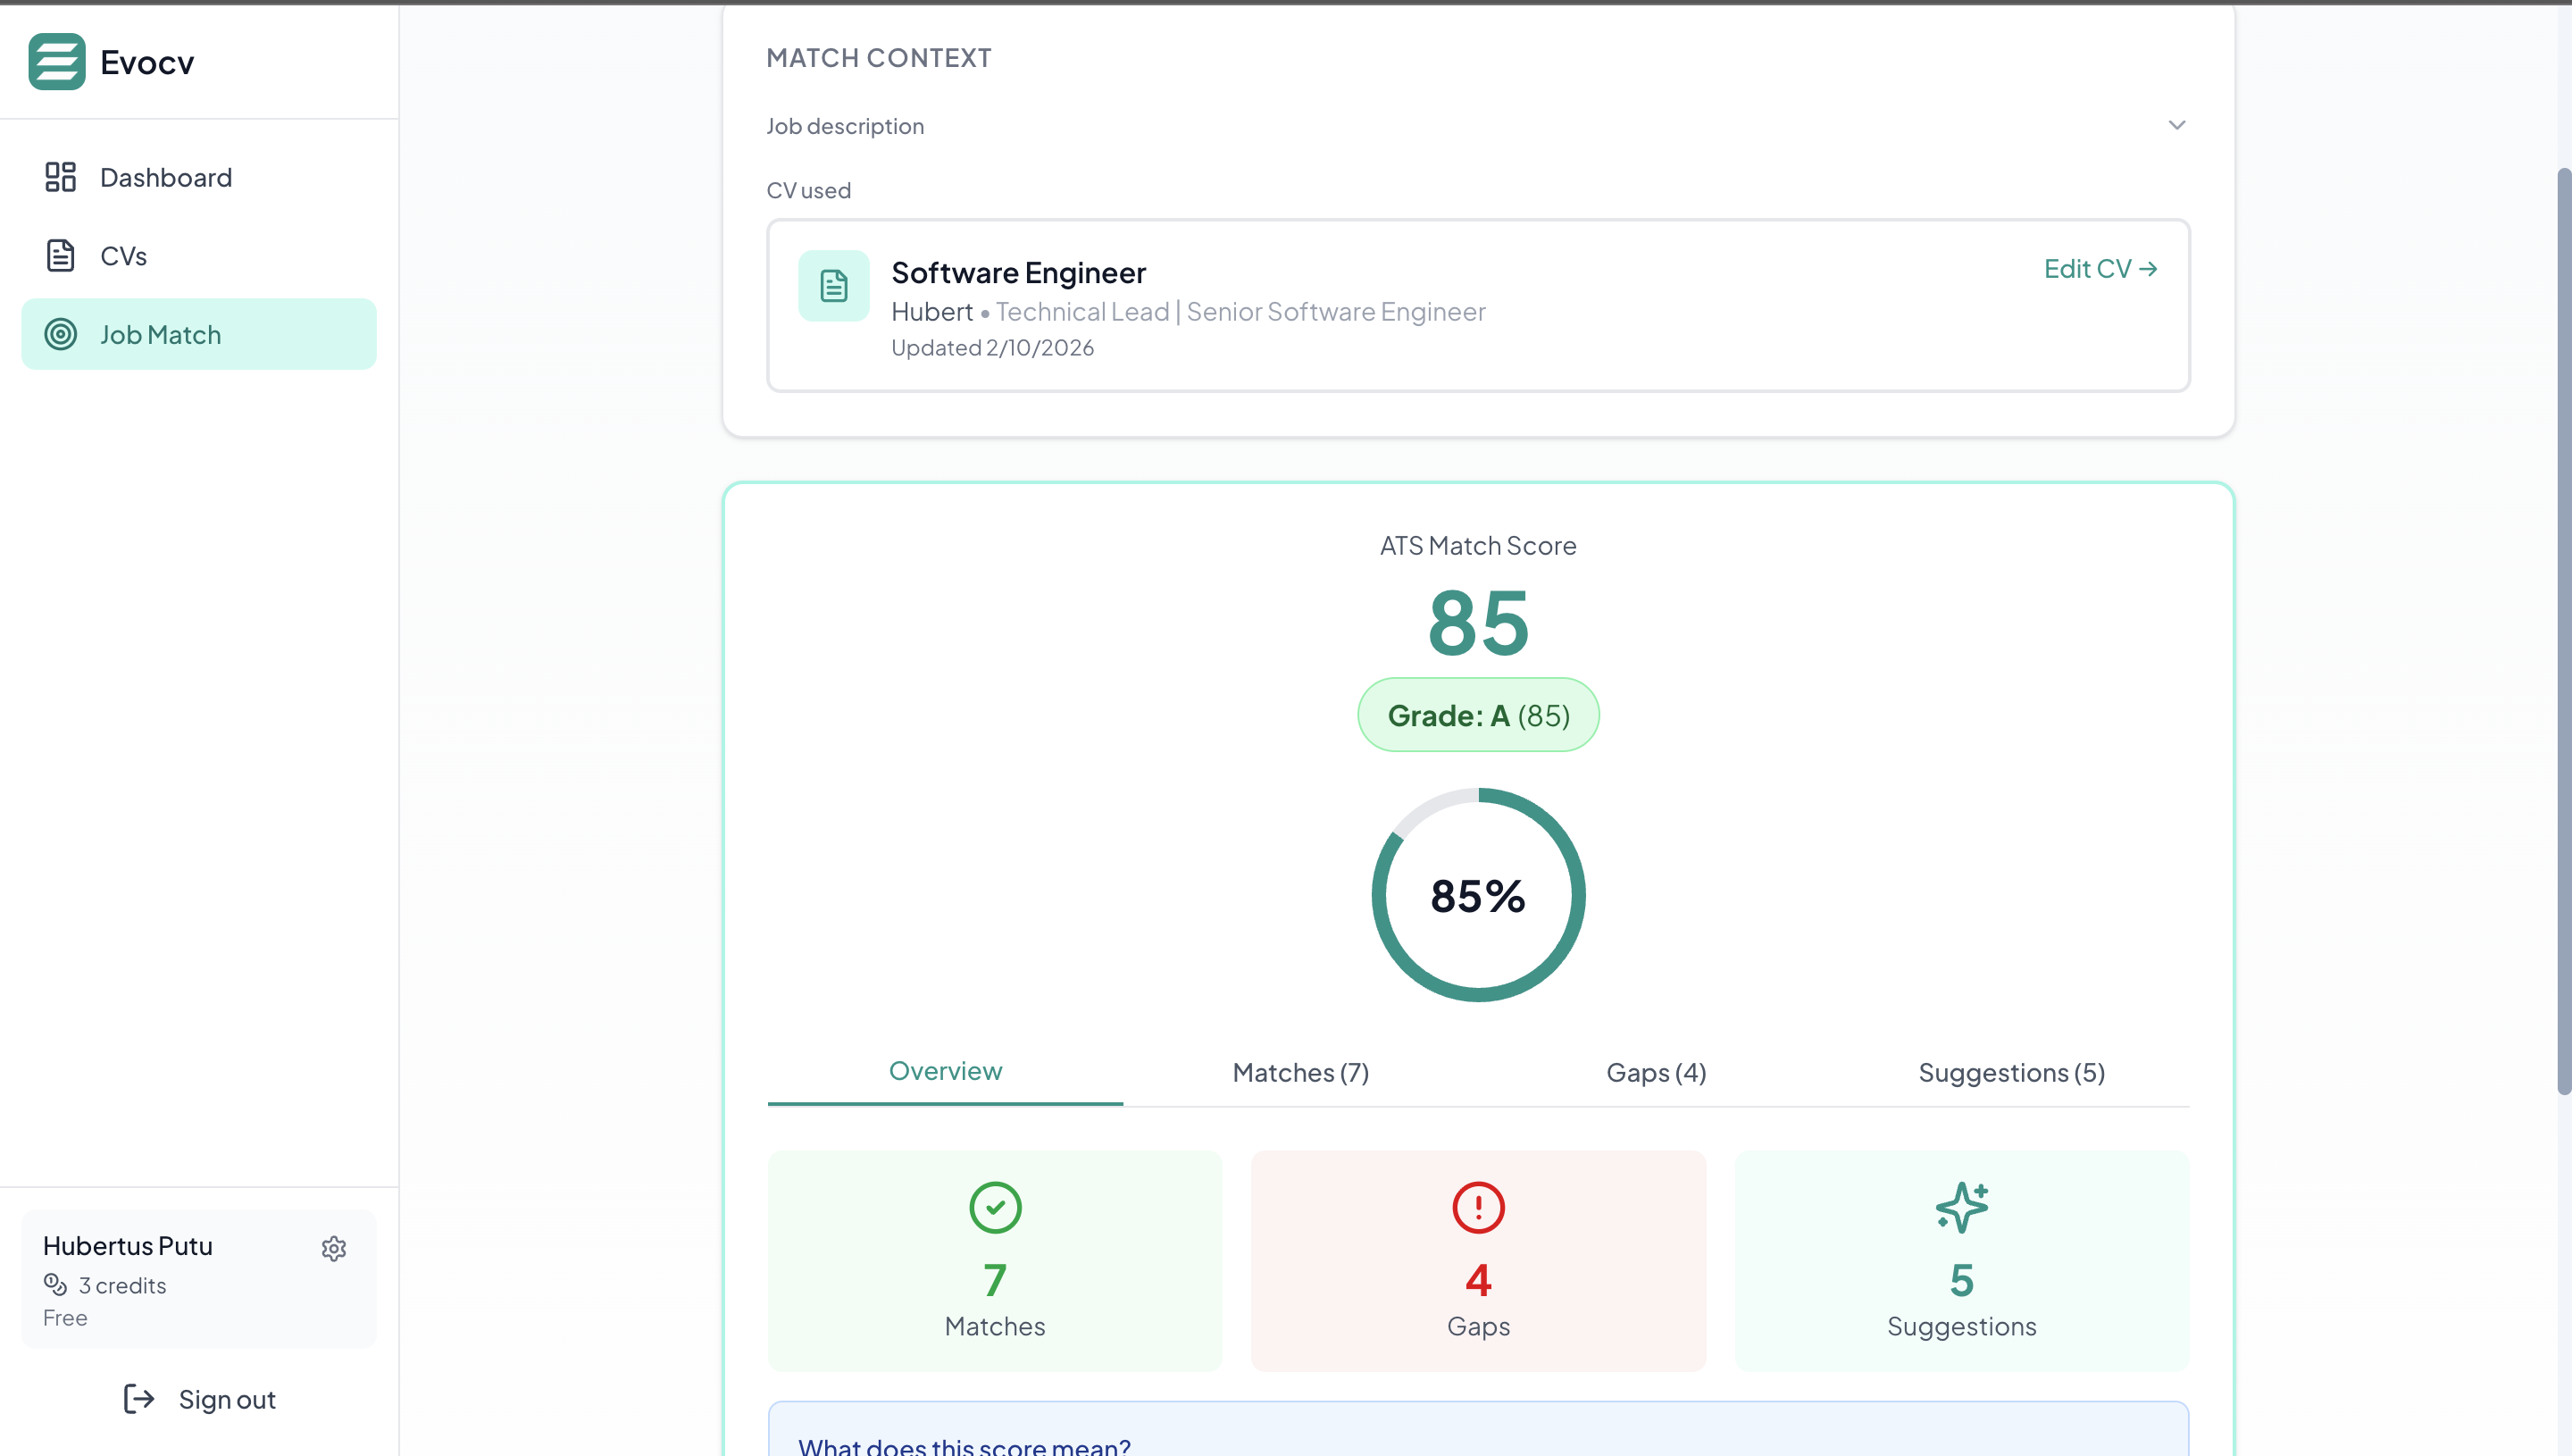
Task: Click the credits coin icon
Action: (55, 1284)
